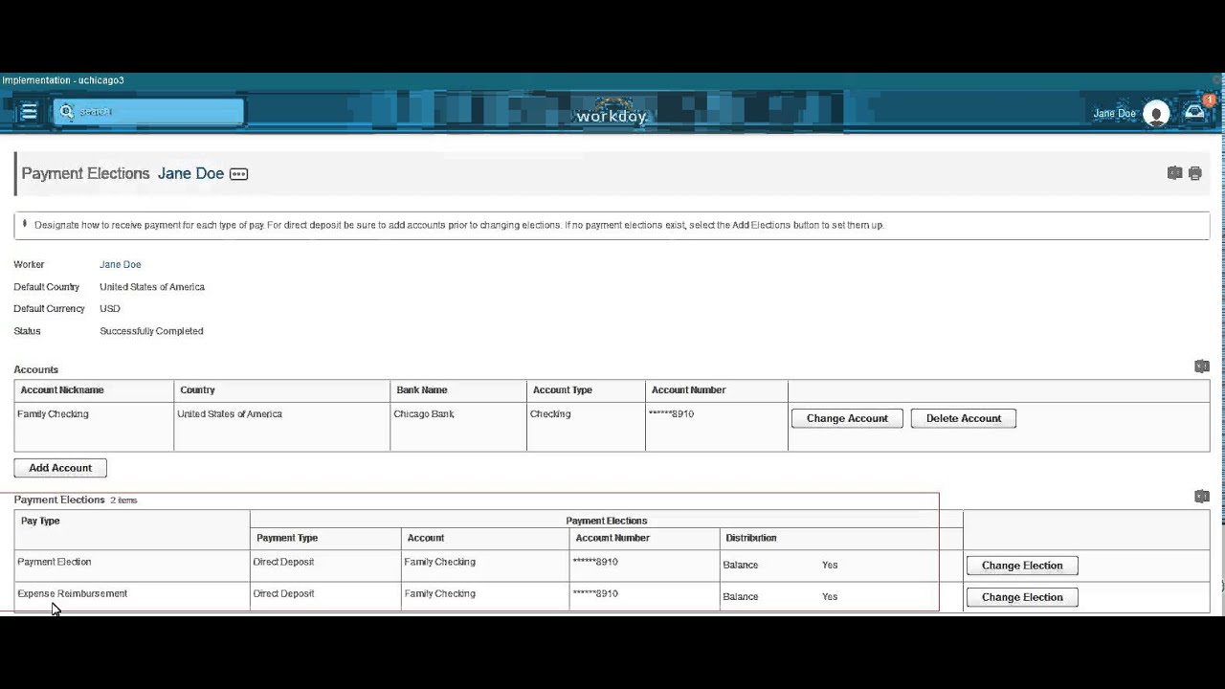Screen dimensions: 1225x689
Task: Click the USD default currency value
Action: click(110, 309)
